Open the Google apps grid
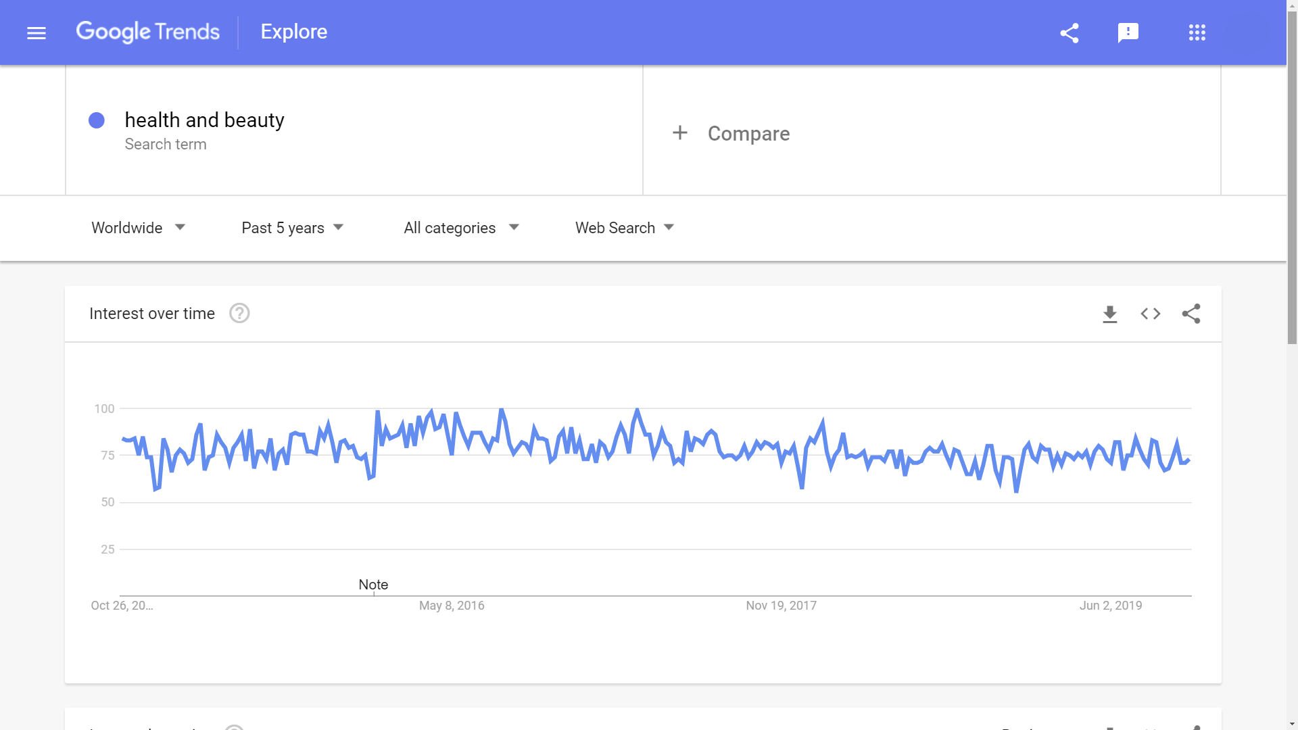The width and height of the screenshot is (1298, 730). pyautogui.click(x=1197, y=32)
